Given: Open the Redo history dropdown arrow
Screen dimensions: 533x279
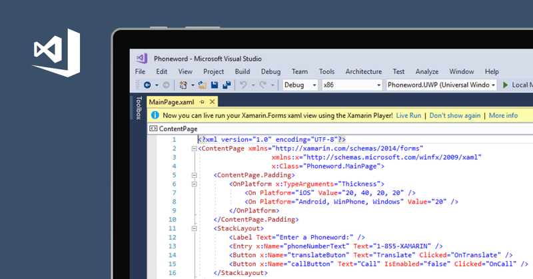Looking at the screenshot, I should point(272,85).
